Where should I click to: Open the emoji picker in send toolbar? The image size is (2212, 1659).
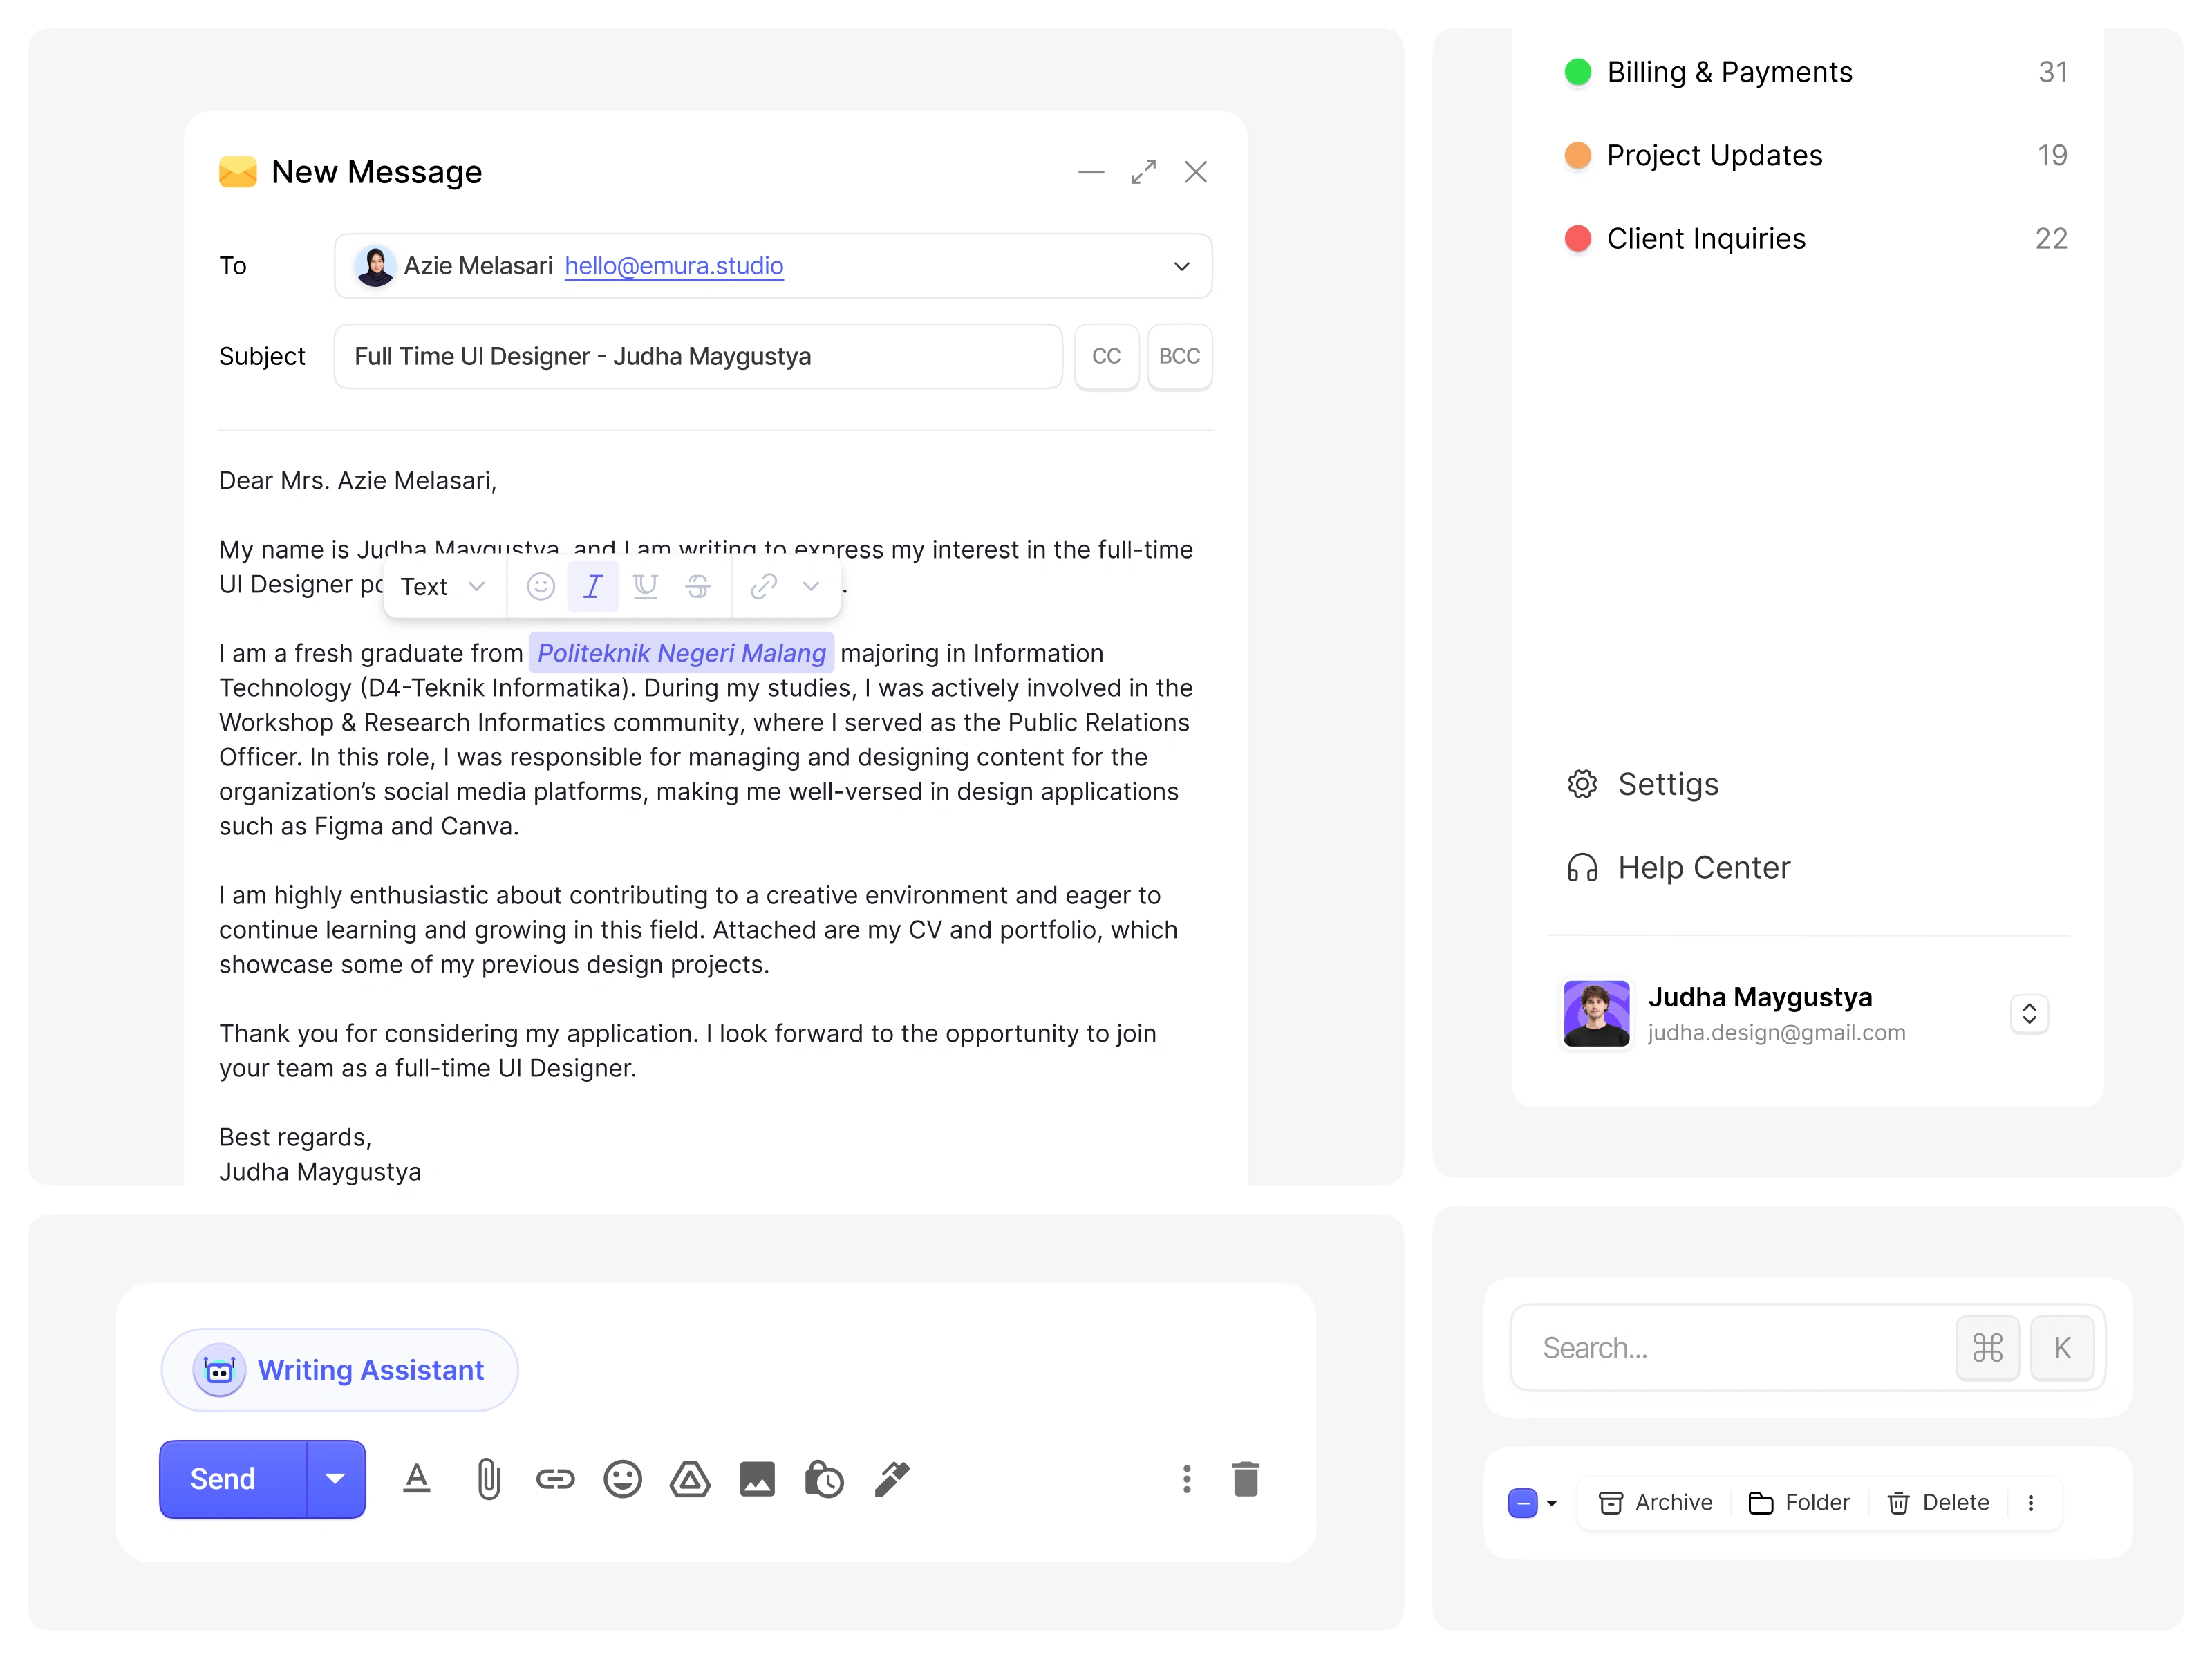(622, 1479)
